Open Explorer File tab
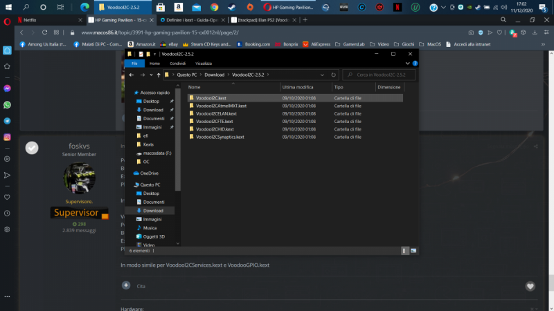 (134, 64)
